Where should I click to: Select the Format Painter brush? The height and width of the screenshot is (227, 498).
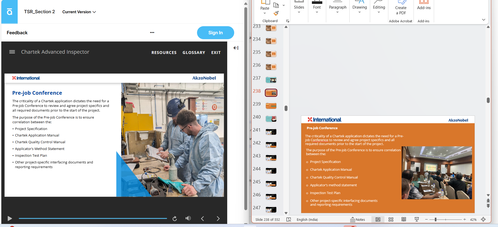(x=276, y=13)
